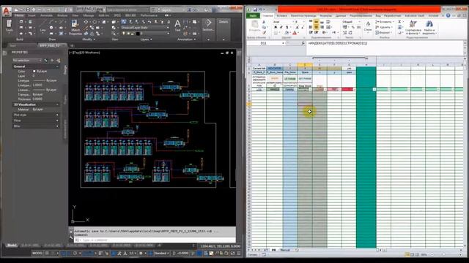
Task: Open the Формулы ribbon tab in Excel
Action: click(x=325, y=15)
